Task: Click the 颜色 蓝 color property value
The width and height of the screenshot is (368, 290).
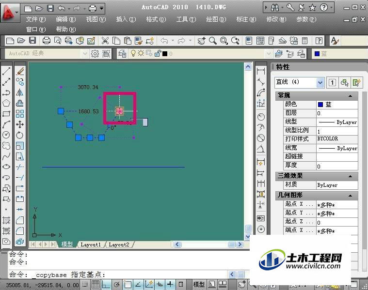Action: pyautogui.click(x=337, y=105)
